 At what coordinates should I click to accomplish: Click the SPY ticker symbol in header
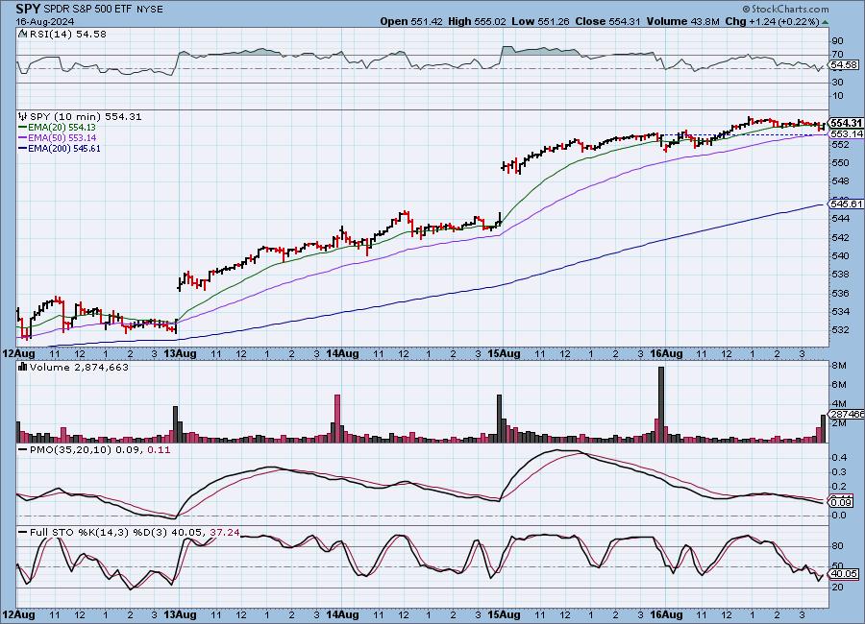point(28,9)
